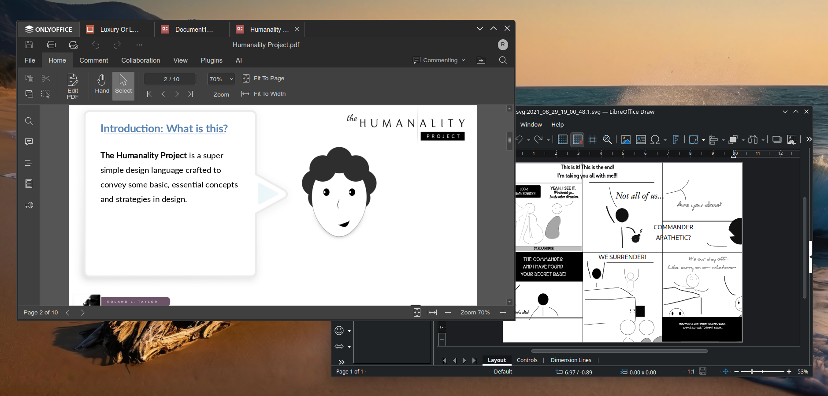This screenshot has height=396, width=828.
Task: Open page thumbnails panel in left sidebar
Action: tap(29, 184)
